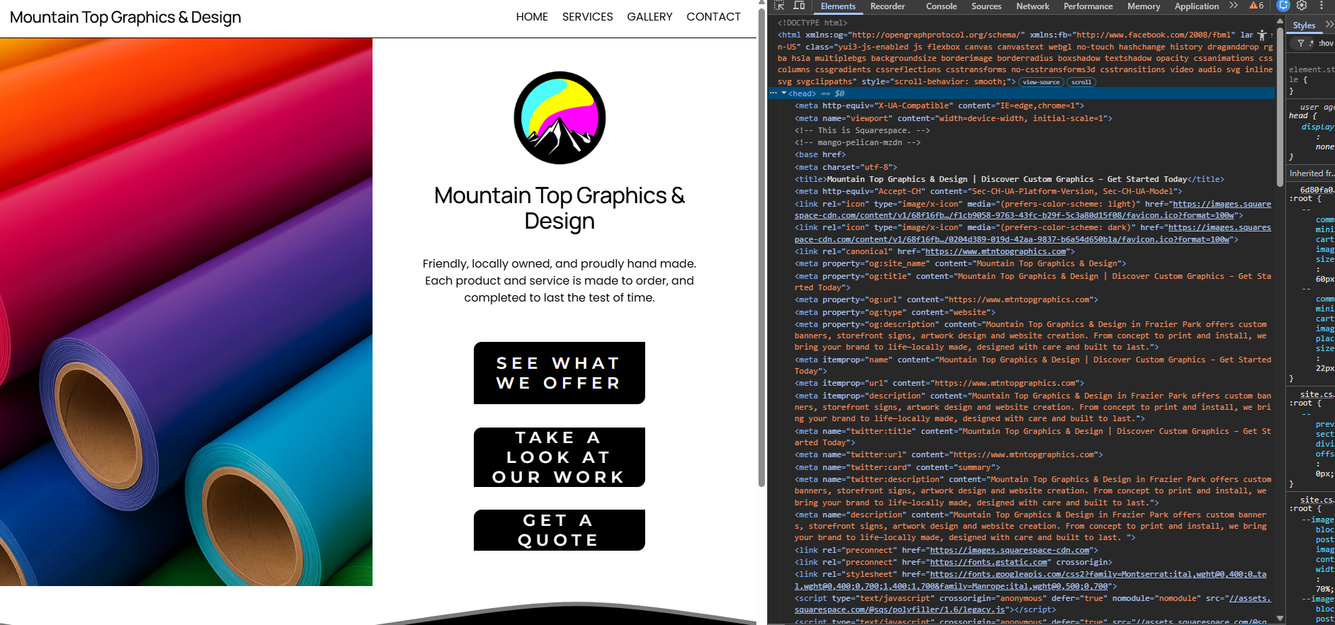The height and width of the screenshot is (625, 1335).
Task: Go to HOME in site navigation
Action: point(532,17)
